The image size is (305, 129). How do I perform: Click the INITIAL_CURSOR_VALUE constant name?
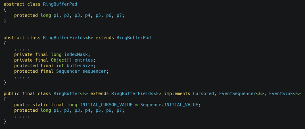[x=106, y=105]
